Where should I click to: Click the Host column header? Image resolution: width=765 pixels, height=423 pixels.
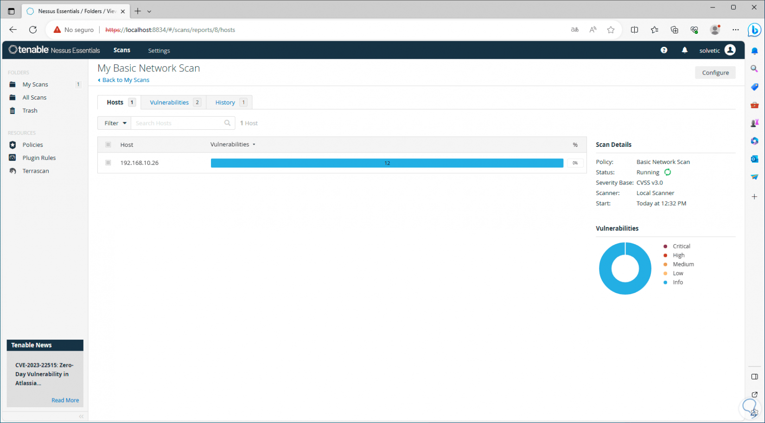(x=127, y=145)
